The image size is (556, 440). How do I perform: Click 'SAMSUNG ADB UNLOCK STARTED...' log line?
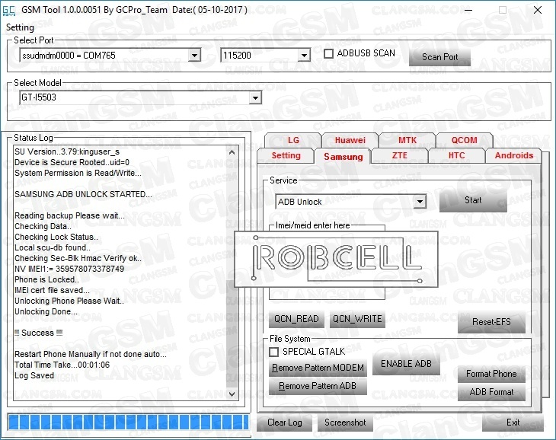point(83,194)
